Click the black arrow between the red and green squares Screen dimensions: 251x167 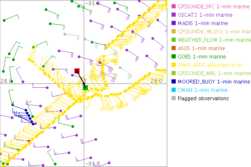[81, 79]
